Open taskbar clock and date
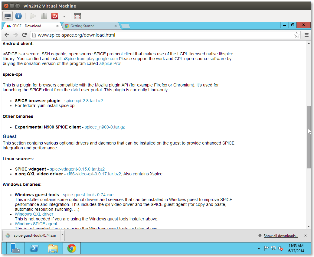This screenshot has height=257, width=314. pyautogui.click(x=296, y=248)
